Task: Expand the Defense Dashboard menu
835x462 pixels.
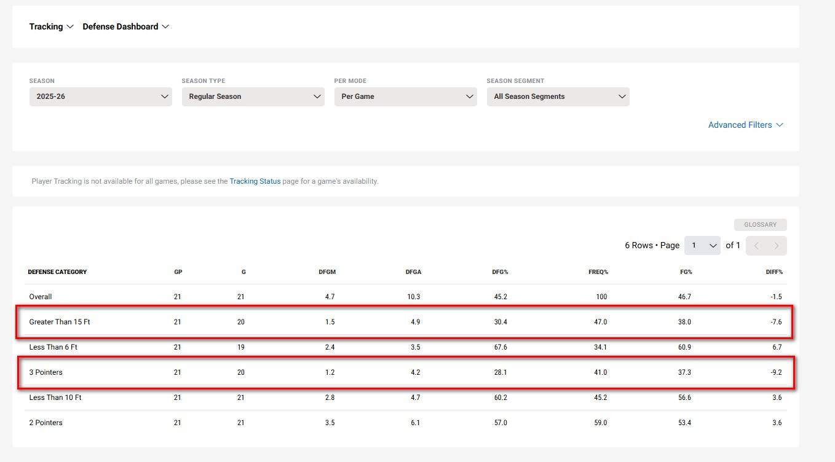Action: 125,26
